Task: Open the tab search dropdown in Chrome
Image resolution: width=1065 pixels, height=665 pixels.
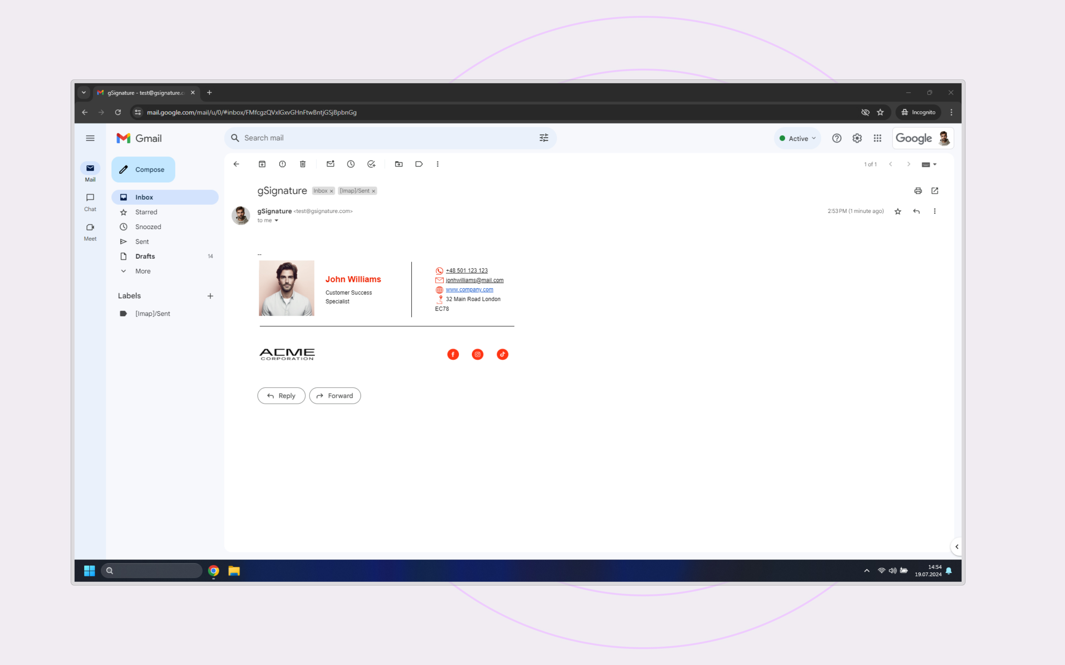Action: click(84, 93)
